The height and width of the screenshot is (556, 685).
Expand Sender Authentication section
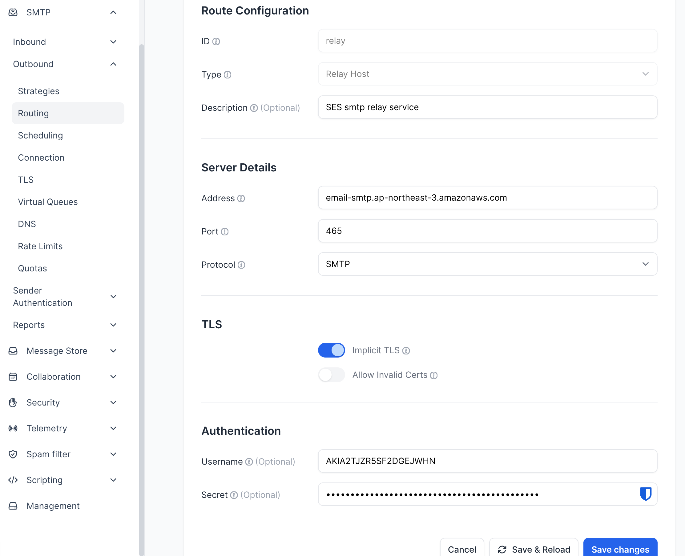coord(113,297)
